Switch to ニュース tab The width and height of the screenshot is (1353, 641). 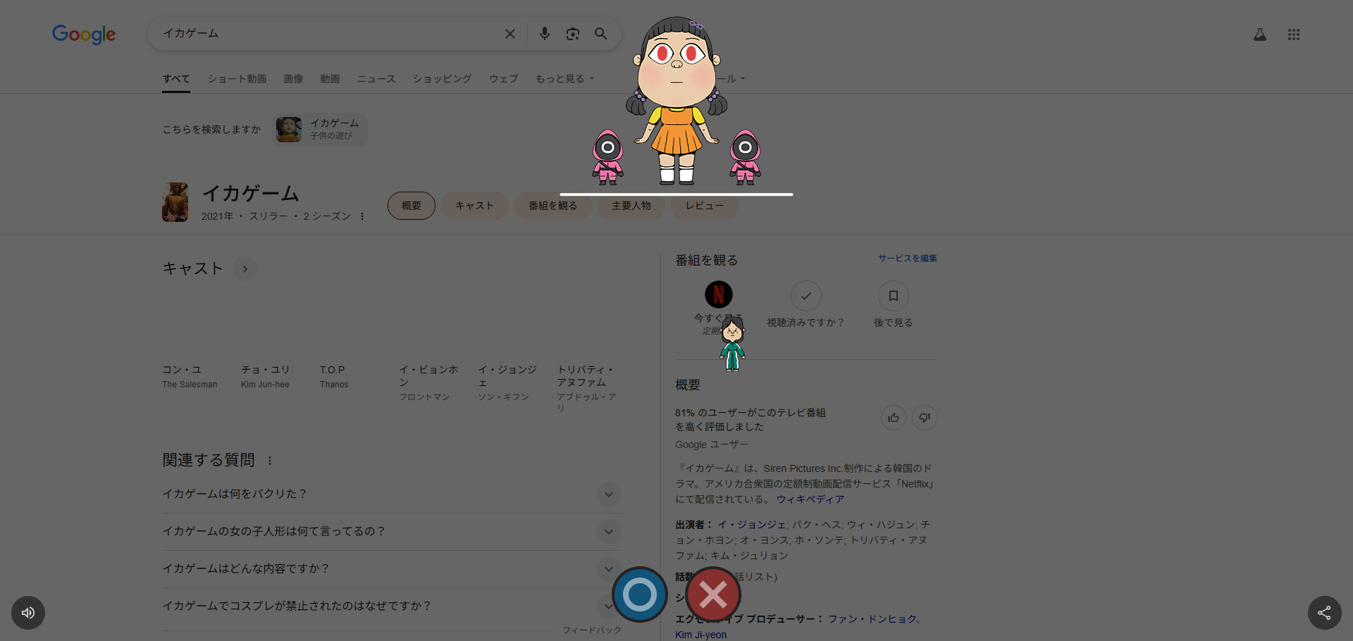click(376, 79)
